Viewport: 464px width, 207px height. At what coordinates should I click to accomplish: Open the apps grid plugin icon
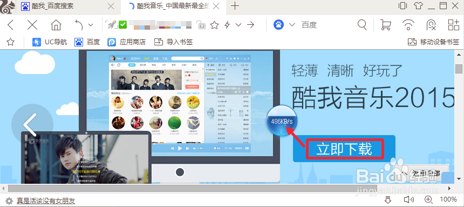click(453, 25)
